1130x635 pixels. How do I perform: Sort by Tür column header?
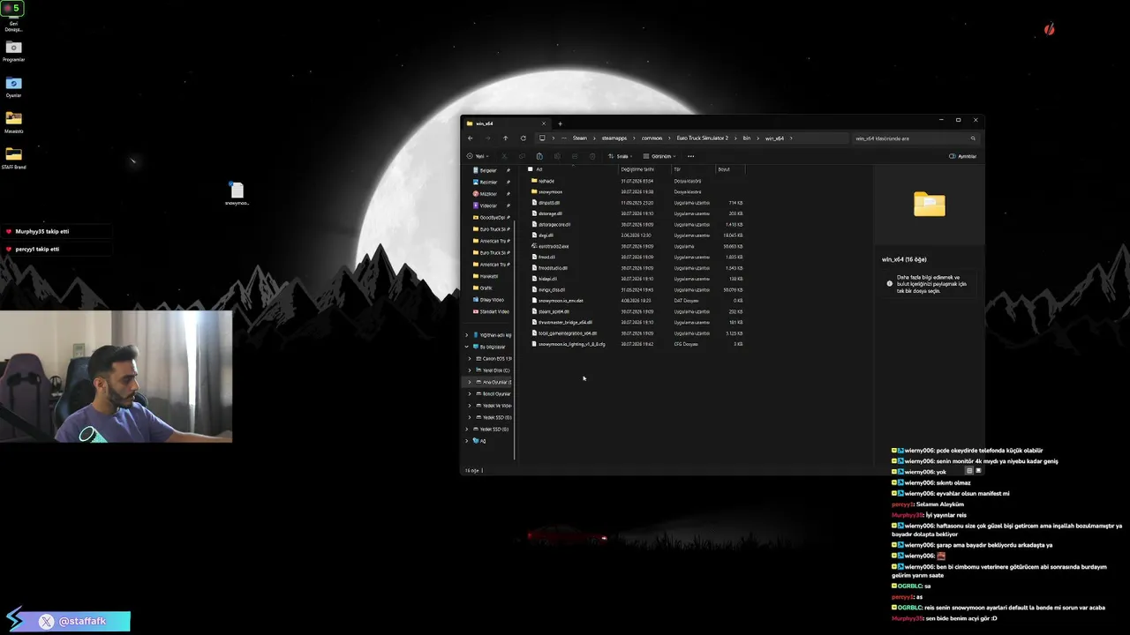678,169
